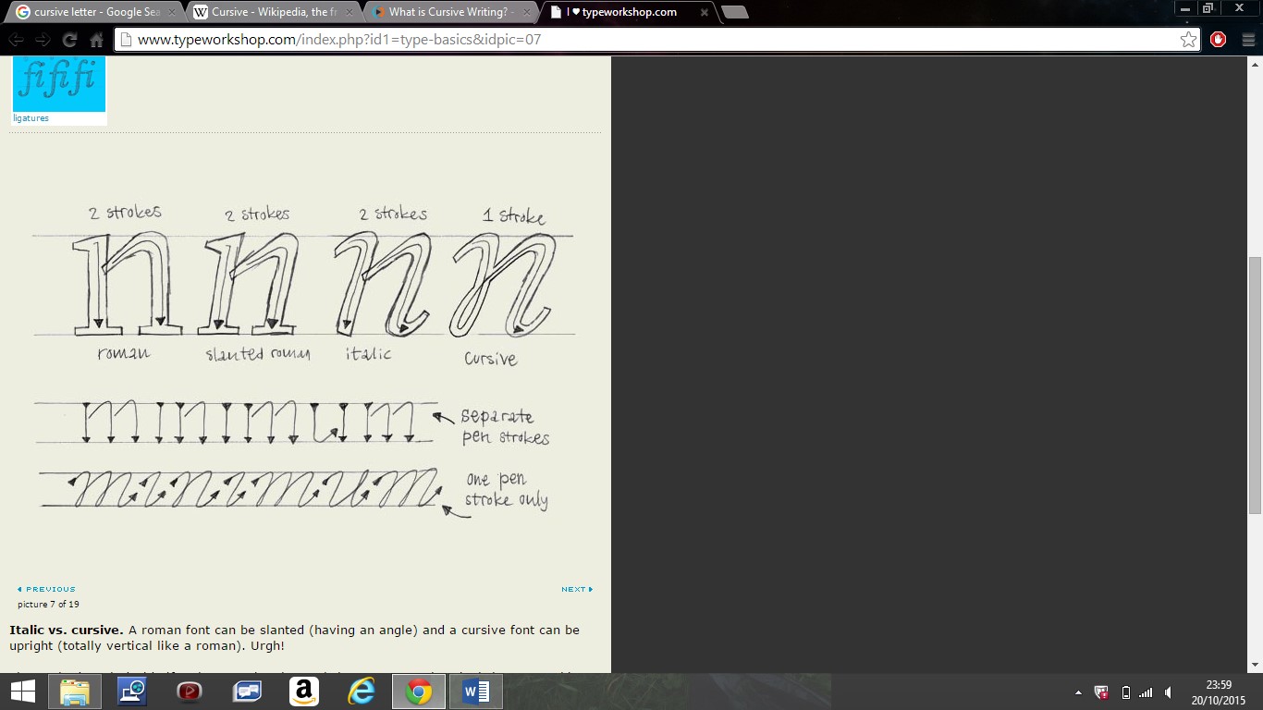
Task: Click the 'Italic vs. cursive.' bold heading
Action: [x=67, y=630]
